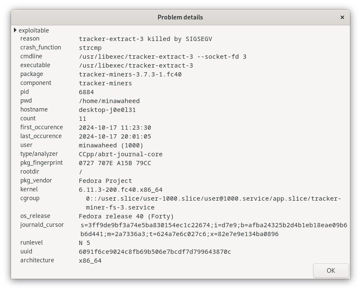Select the type/analyzer value CCpp/abrt-journal-core

pyautogui.click(x=121, y=154)
